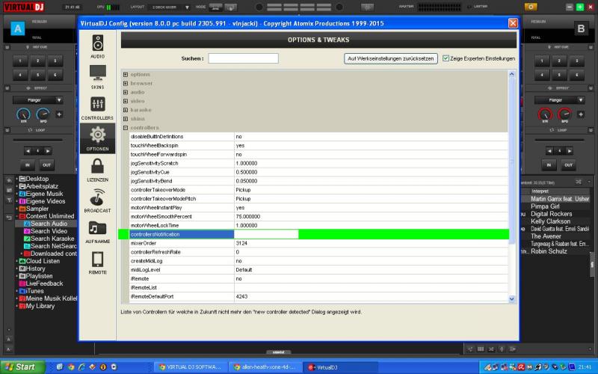Select the Optionen gear section

pyautogui.click(x=98, y=138)
